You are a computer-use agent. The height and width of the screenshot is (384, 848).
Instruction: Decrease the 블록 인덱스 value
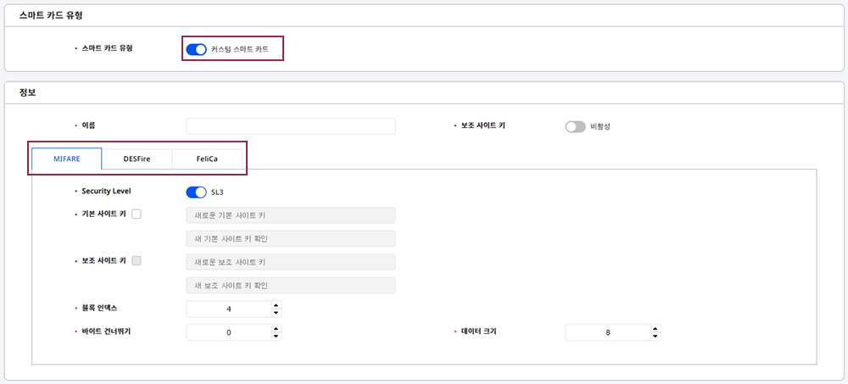pyautogui.click(x=276, y=314)
